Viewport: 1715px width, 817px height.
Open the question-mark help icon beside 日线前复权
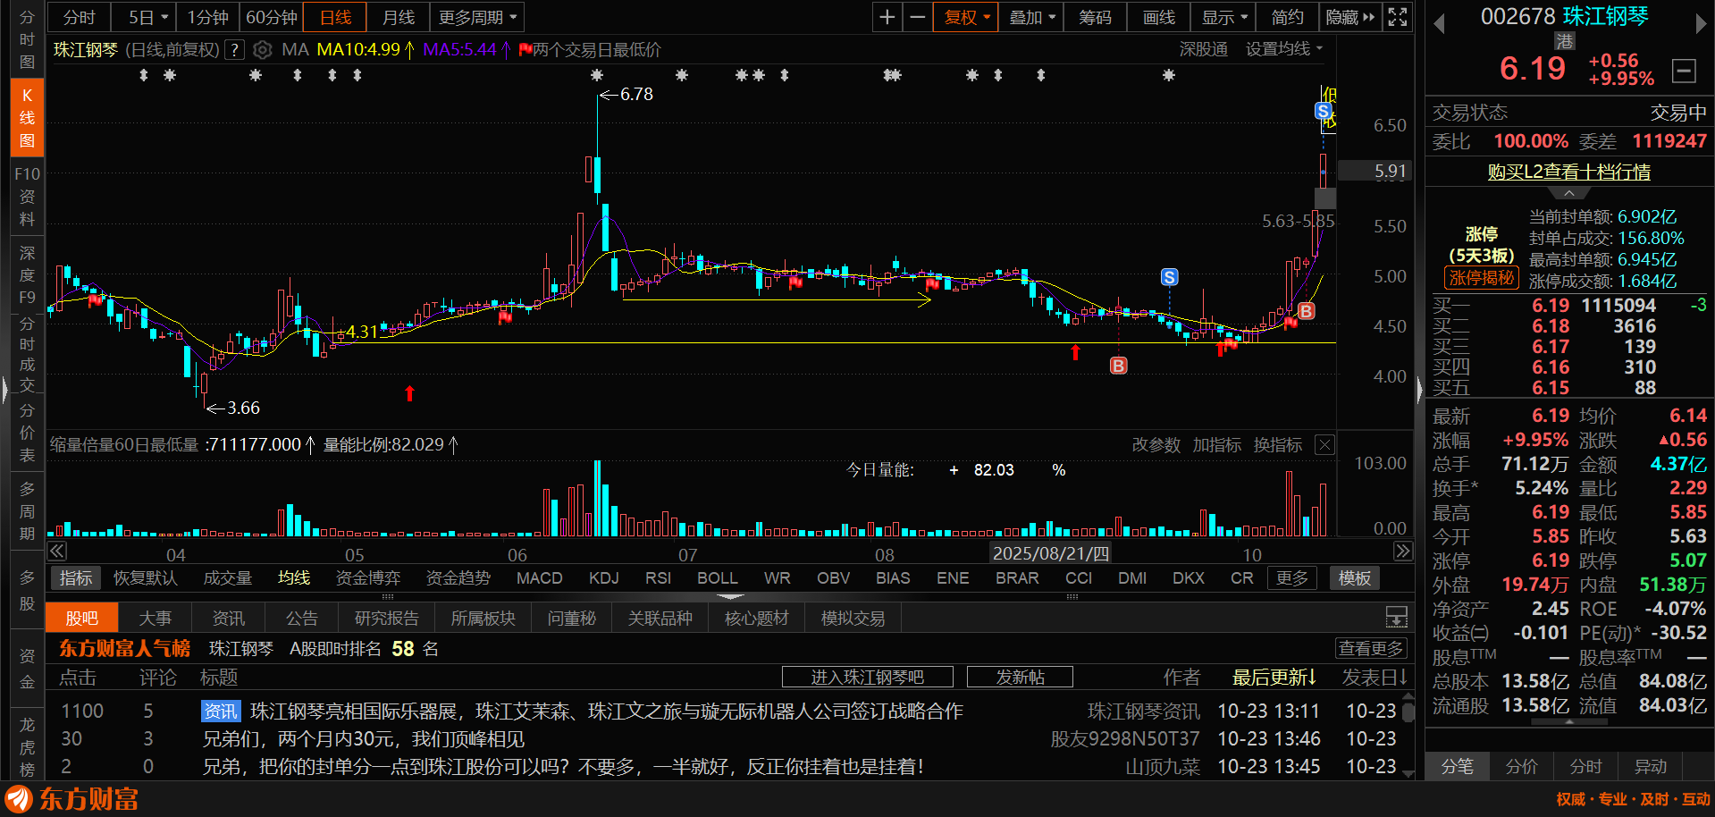[234, 50]
